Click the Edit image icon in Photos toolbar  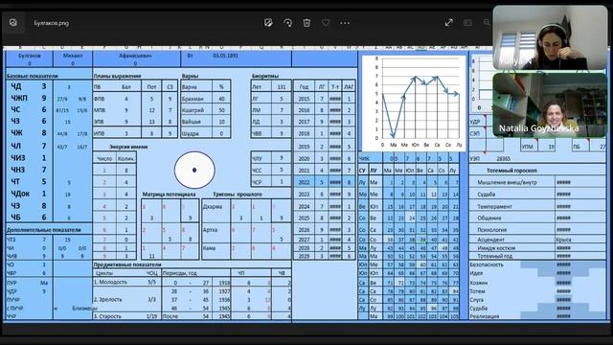pos(268,23)
